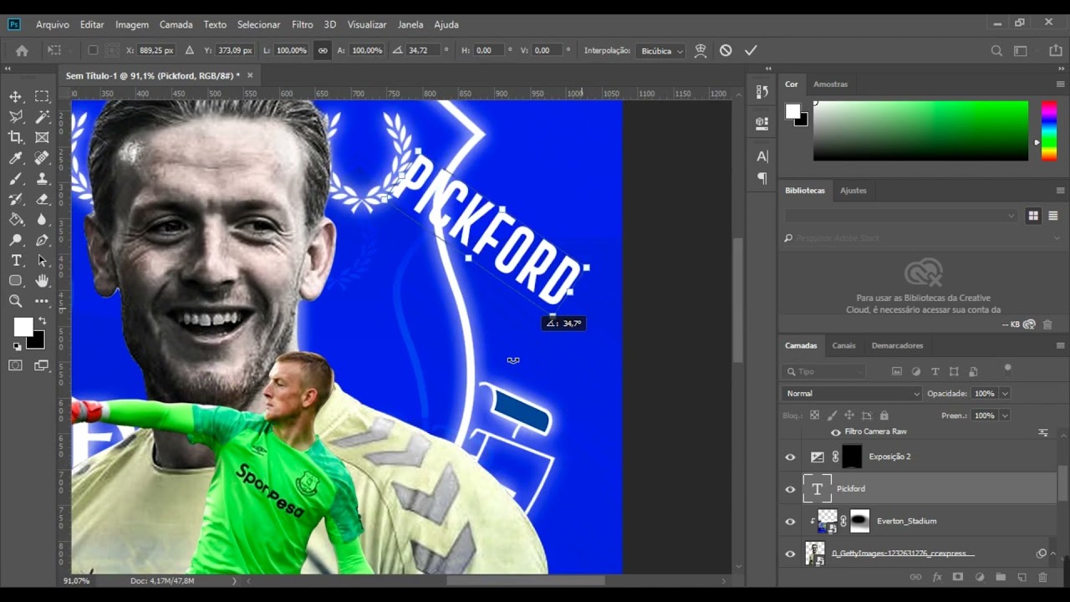The width and height of the screenshot is (1070, 602).
Task: Select the Polygonal Lasso tool
Action: point(16,117)
